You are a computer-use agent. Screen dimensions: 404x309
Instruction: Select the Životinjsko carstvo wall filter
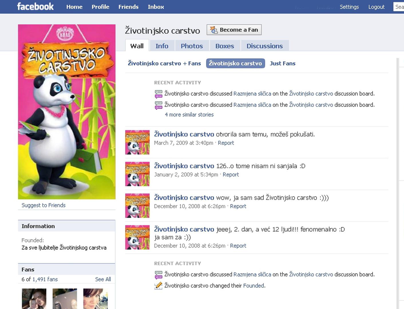point(235,63)
